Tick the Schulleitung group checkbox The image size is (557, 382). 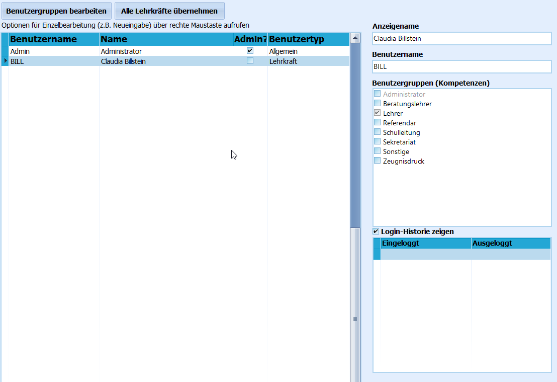point(377,132)
